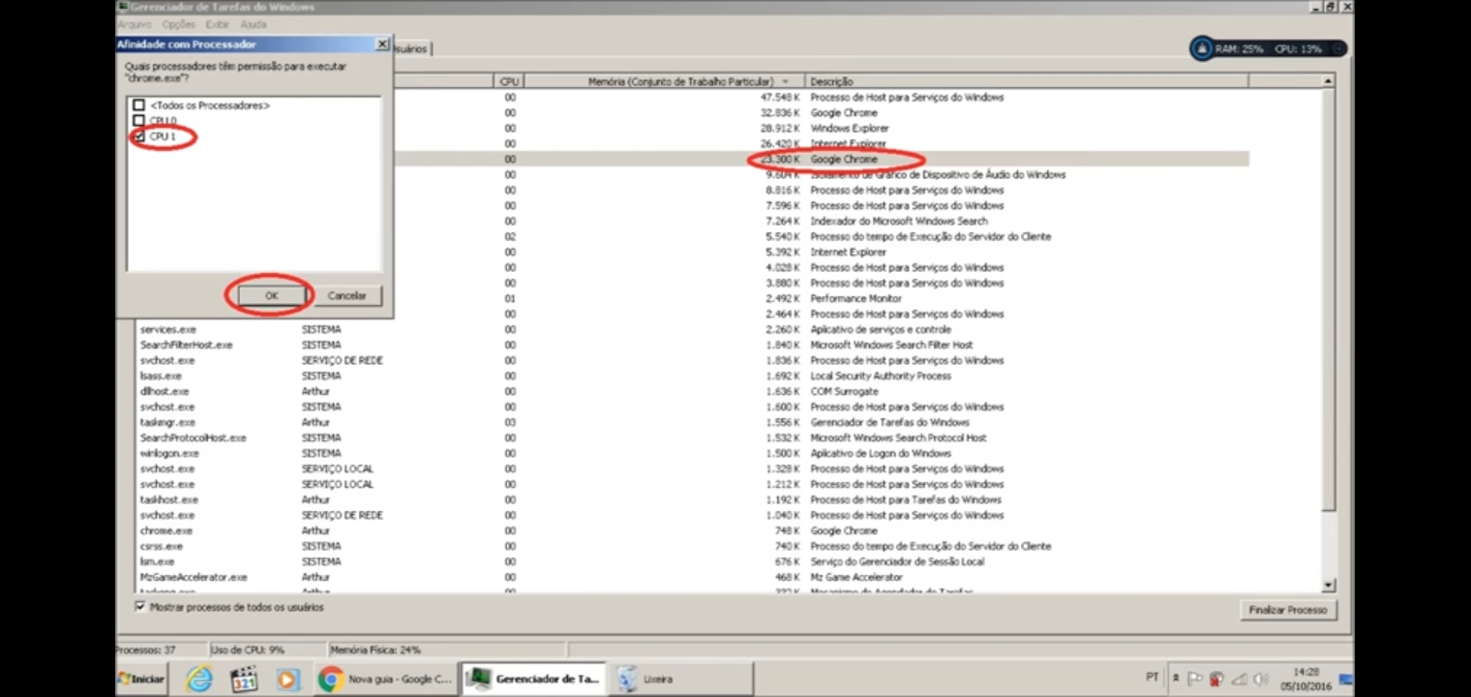Click the scrollbar up arrow of process list
The image size is (1471, 697).
click(x=1329, y=81)
